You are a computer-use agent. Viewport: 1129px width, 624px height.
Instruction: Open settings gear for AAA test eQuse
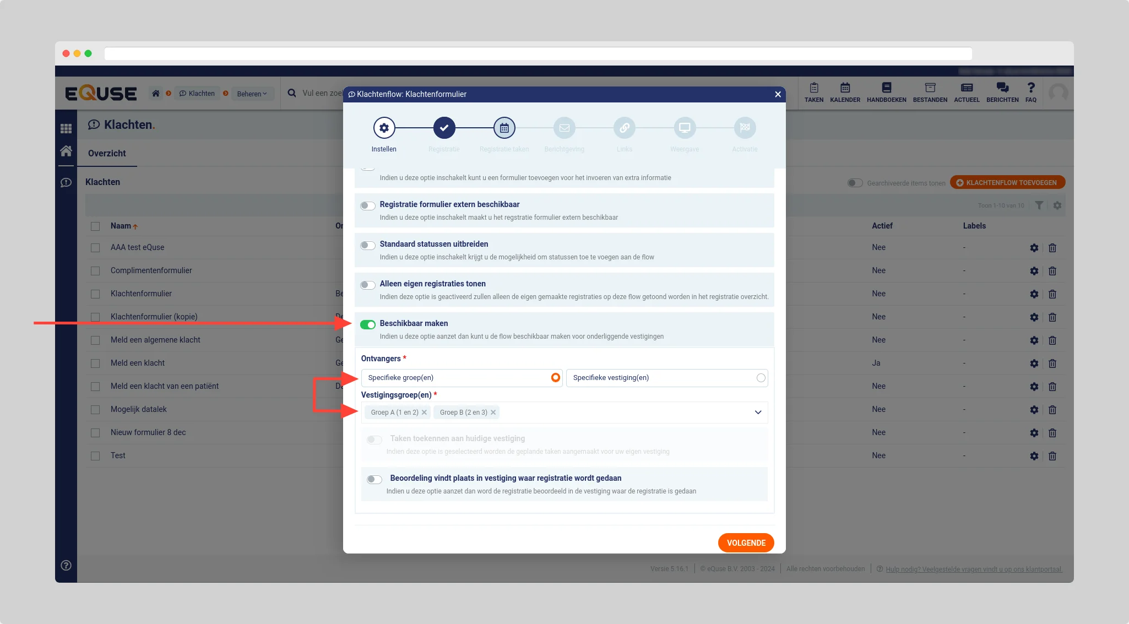tap(1034, 248)
